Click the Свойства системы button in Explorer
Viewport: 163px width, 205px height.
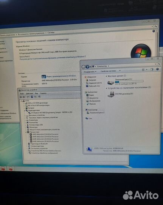coord(108,71)
